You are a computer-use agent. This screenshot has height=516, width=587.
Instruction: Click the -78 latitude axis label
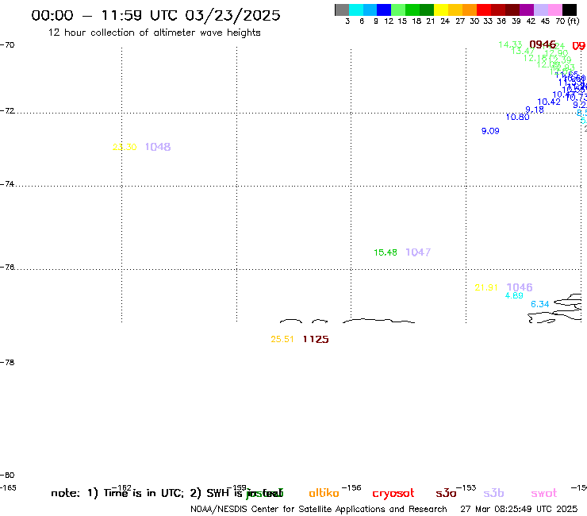point(7,362)
